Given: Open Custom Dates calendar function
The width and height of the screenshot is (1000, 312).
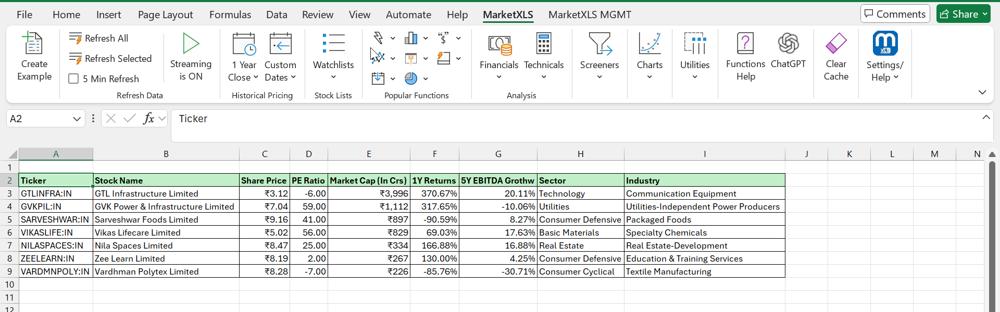Looking at the screenshot, I should tap(280, 56).
